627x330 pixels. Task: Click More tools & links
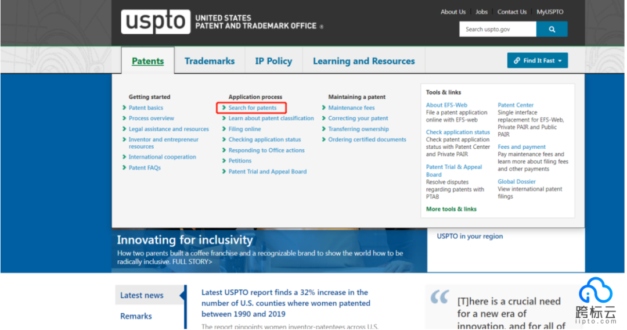pyautogui.click(x=451, y=209)
